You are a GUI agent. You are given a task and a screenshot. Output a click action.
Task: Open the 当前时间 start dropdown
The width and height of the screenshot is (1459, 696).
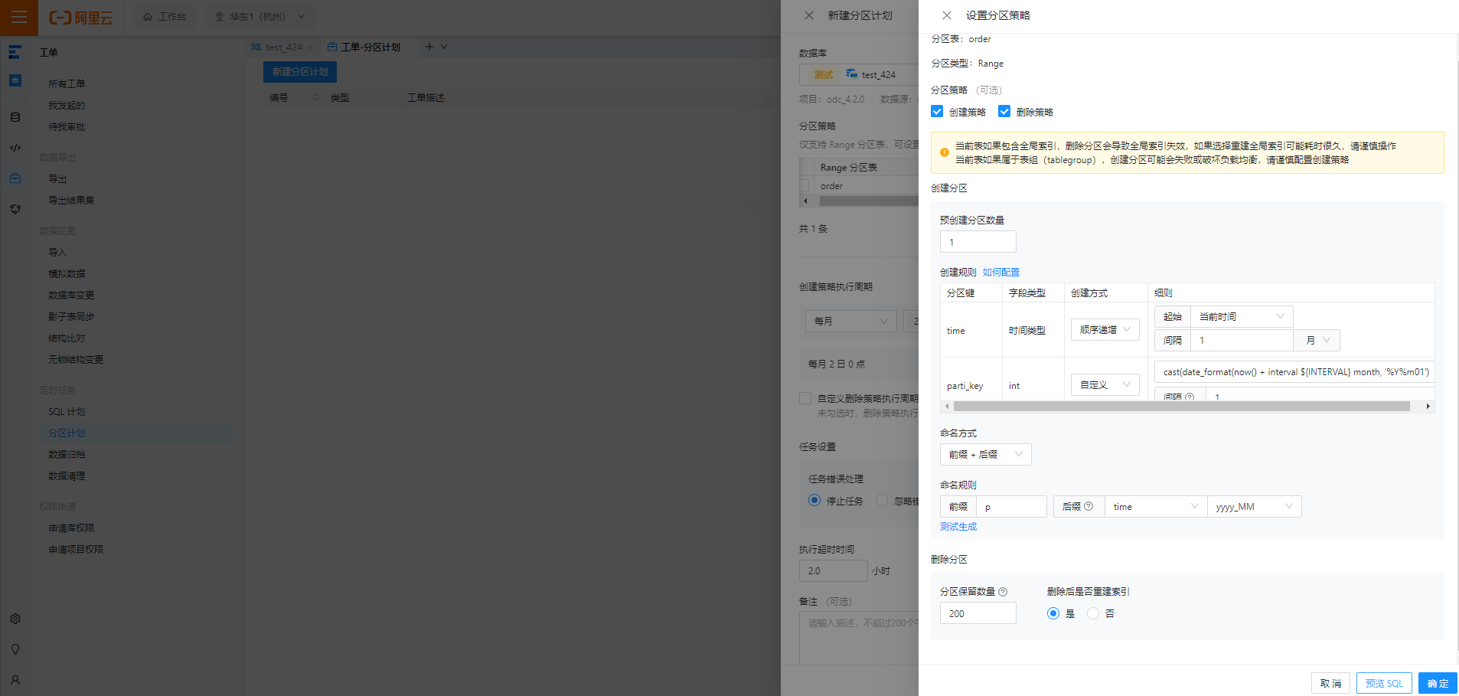[1242, 316]
